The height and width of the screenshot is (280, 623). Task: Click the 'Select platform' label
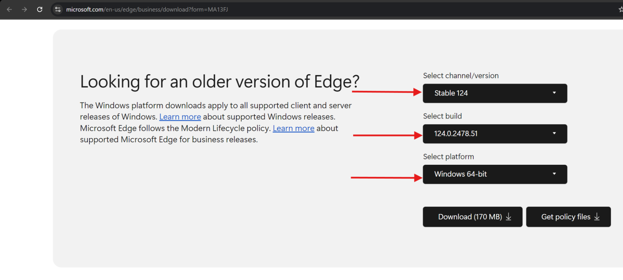[x=448, y=157]
